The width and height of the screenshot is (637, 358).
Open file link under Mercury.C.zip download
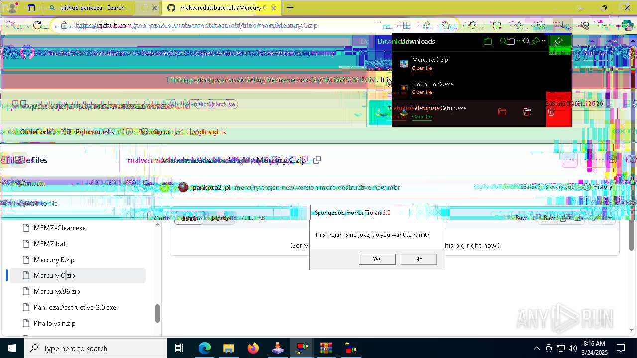[x=422, y=68]
